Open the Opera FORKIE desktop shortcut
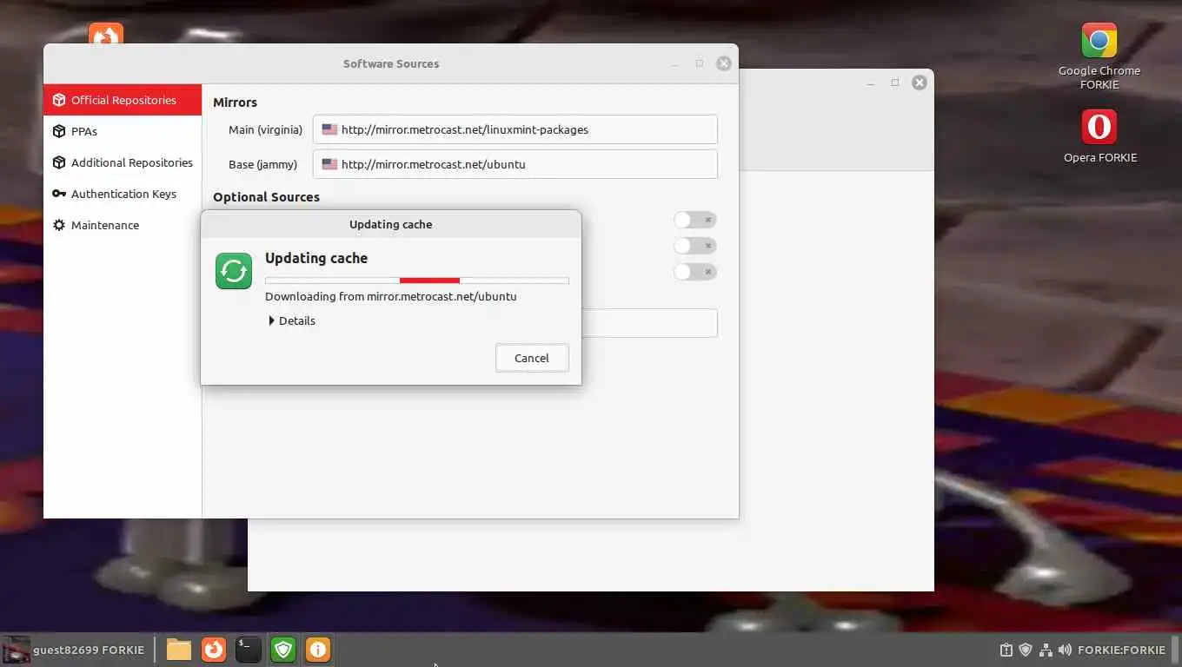The width and height of the screenshot is (1182, 667). pyautogui.click(x=1099, y=135)
